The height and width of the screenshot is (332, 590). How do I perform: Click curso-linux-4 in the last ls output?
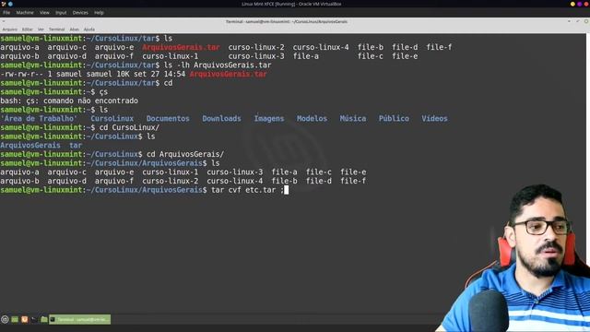[x=235, y=181]
